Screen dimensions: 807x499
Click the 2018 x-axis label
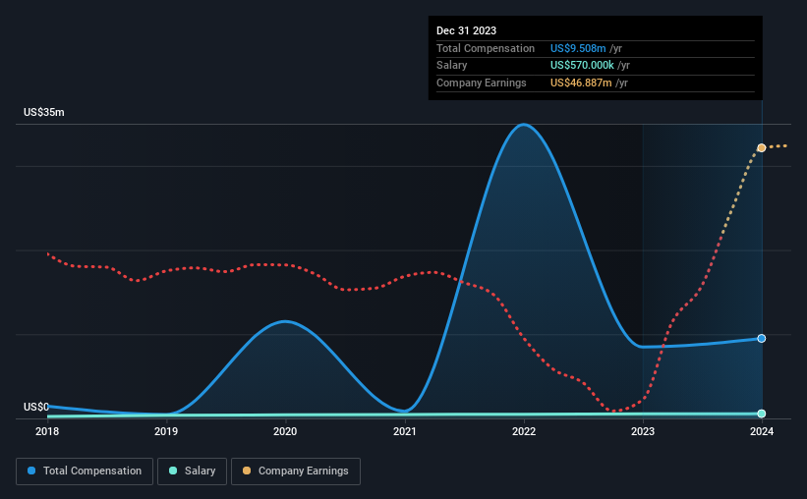tap(47, 431)
